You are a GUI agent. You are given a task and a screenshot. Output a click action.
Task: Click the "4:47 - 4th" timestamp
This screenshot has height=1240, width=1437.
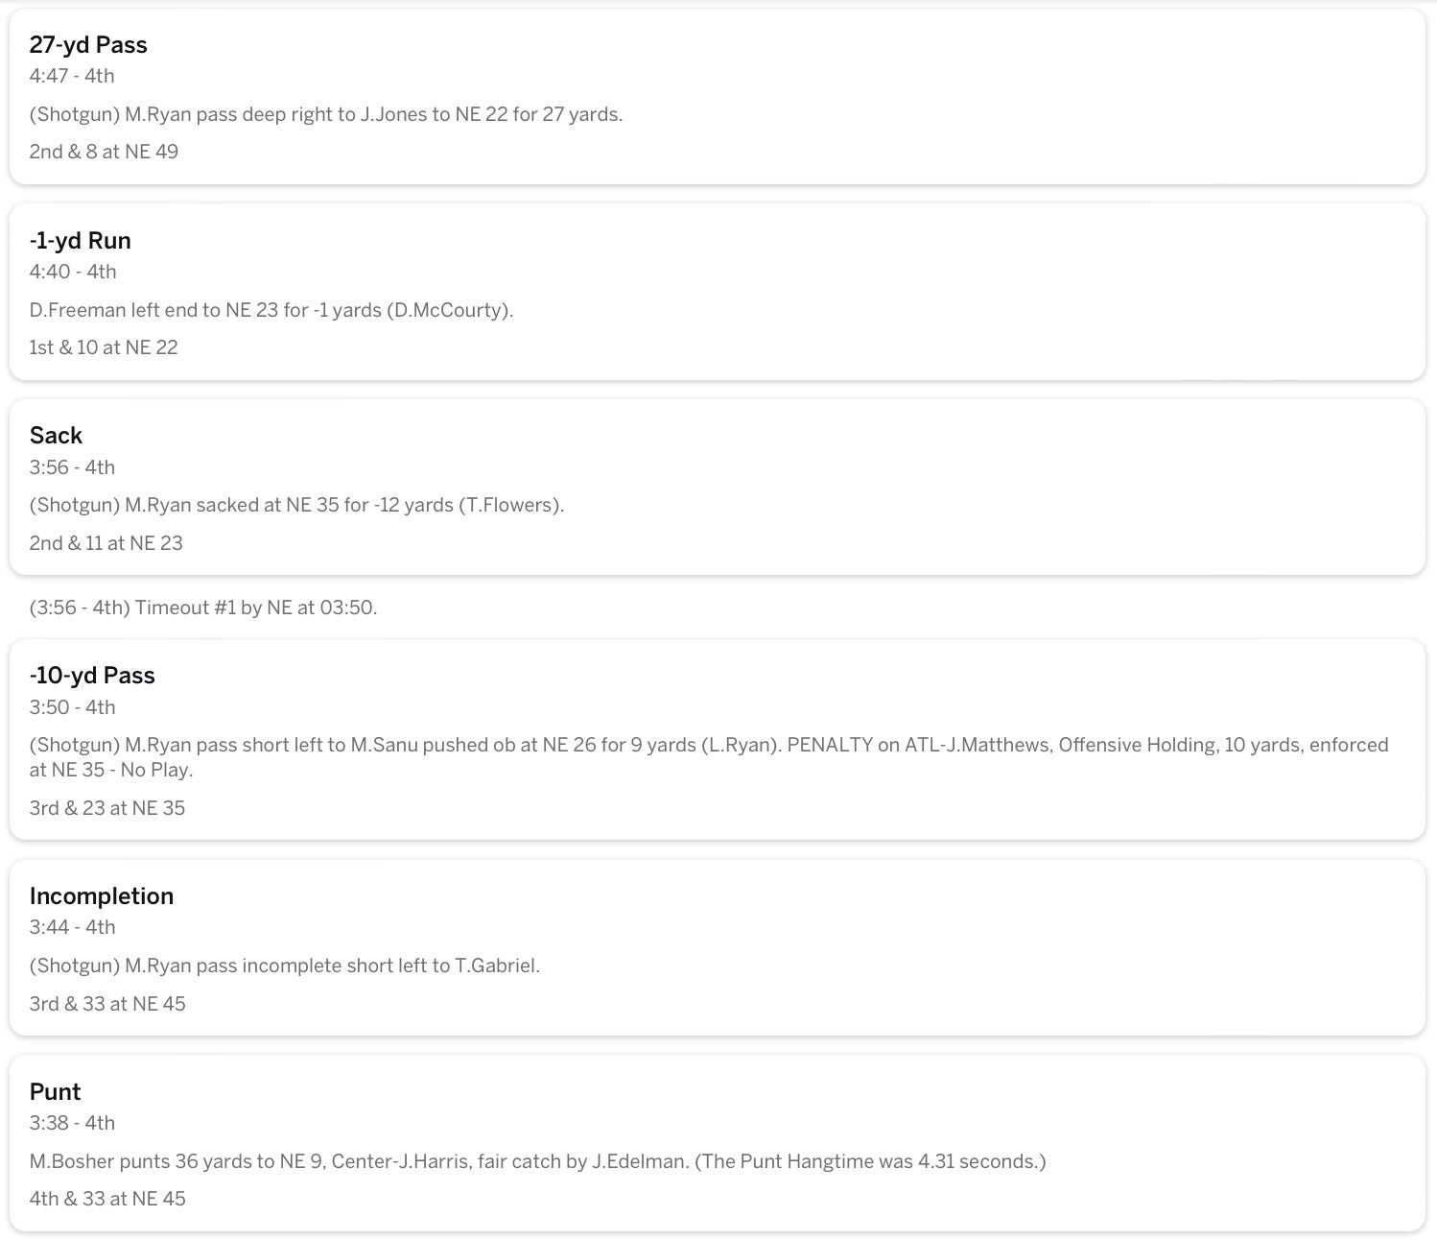[x=72, y=76]
